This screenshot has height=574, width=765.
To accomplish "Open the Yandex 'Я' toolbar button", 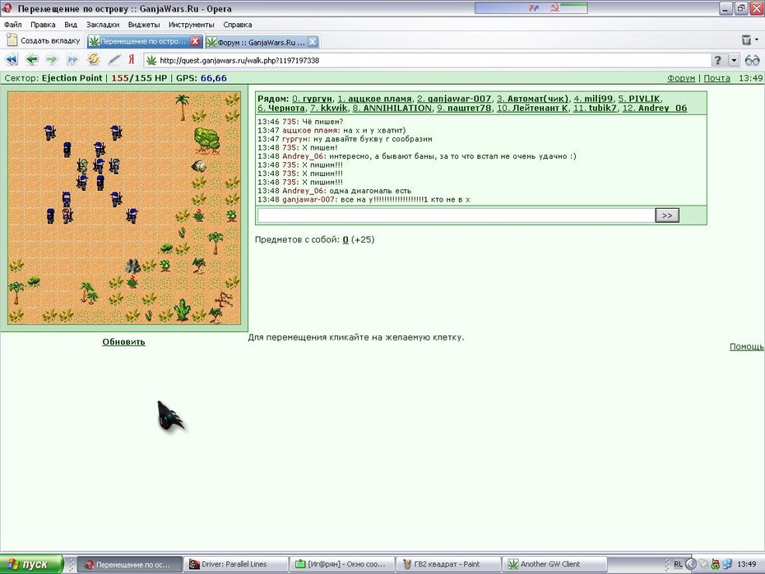I will point(132,59).
